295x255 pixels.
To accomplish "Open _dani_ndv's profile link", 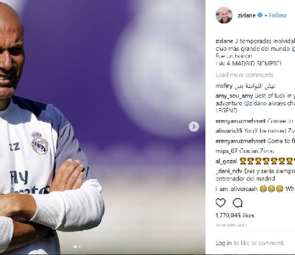I will [x=229, y=171].
